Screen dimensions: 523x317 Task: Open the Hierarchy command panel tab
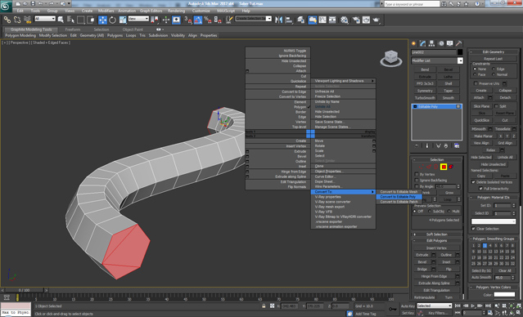click(432, 43)
